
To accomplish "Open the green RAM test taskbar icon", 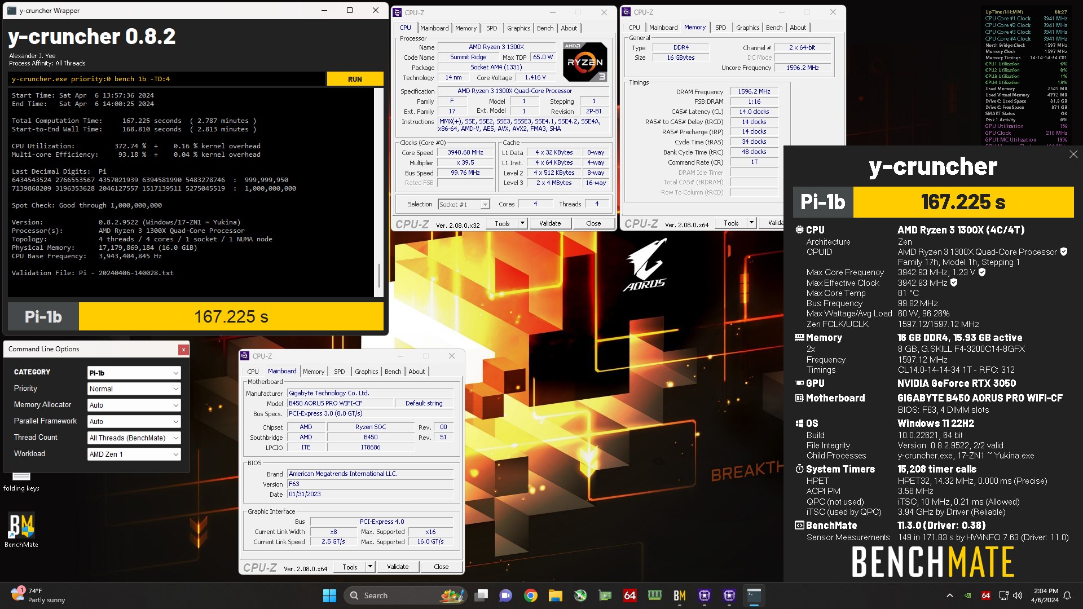I will (654, 595).
